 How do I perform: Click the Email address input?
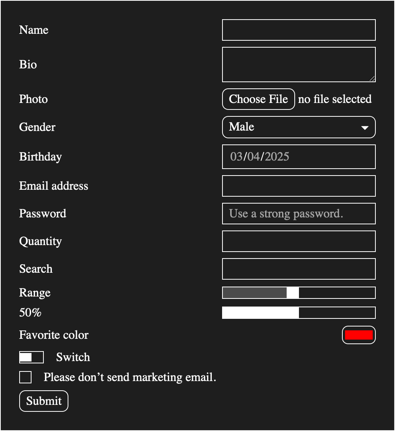299,186
